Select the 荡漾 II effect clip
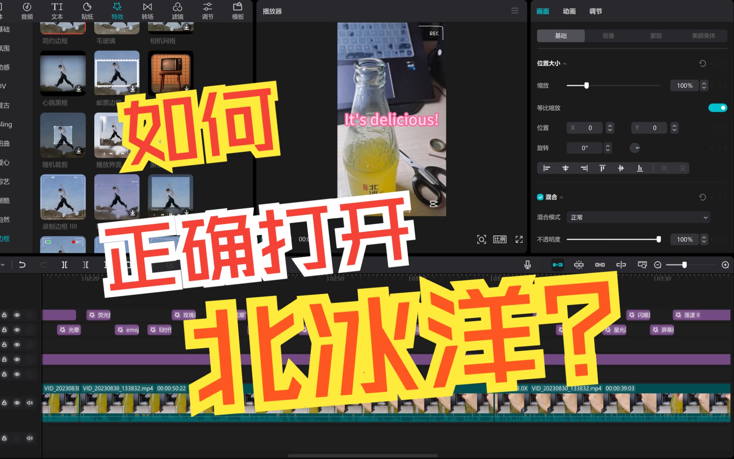 tap(701, 315)
